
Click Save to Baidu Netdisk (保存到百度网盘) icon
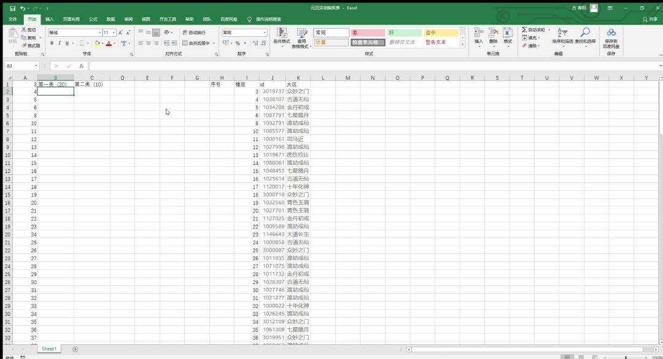click(611, 36)
